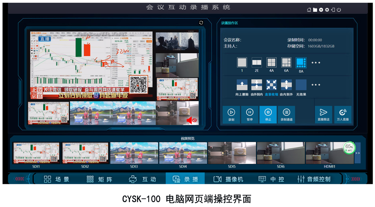Expand more transition effects with the ellipsis
This screenshot has height=207, width=375.
[x=316, y=85]
